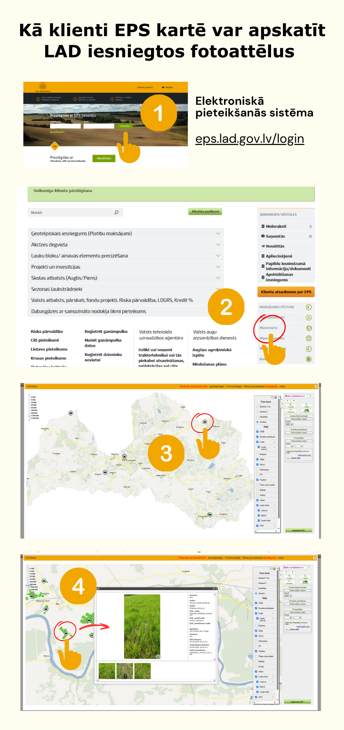The image size is (344, 730).
Task: Click the Maksājumu vēsture euro icon
Action: point(309,307)
